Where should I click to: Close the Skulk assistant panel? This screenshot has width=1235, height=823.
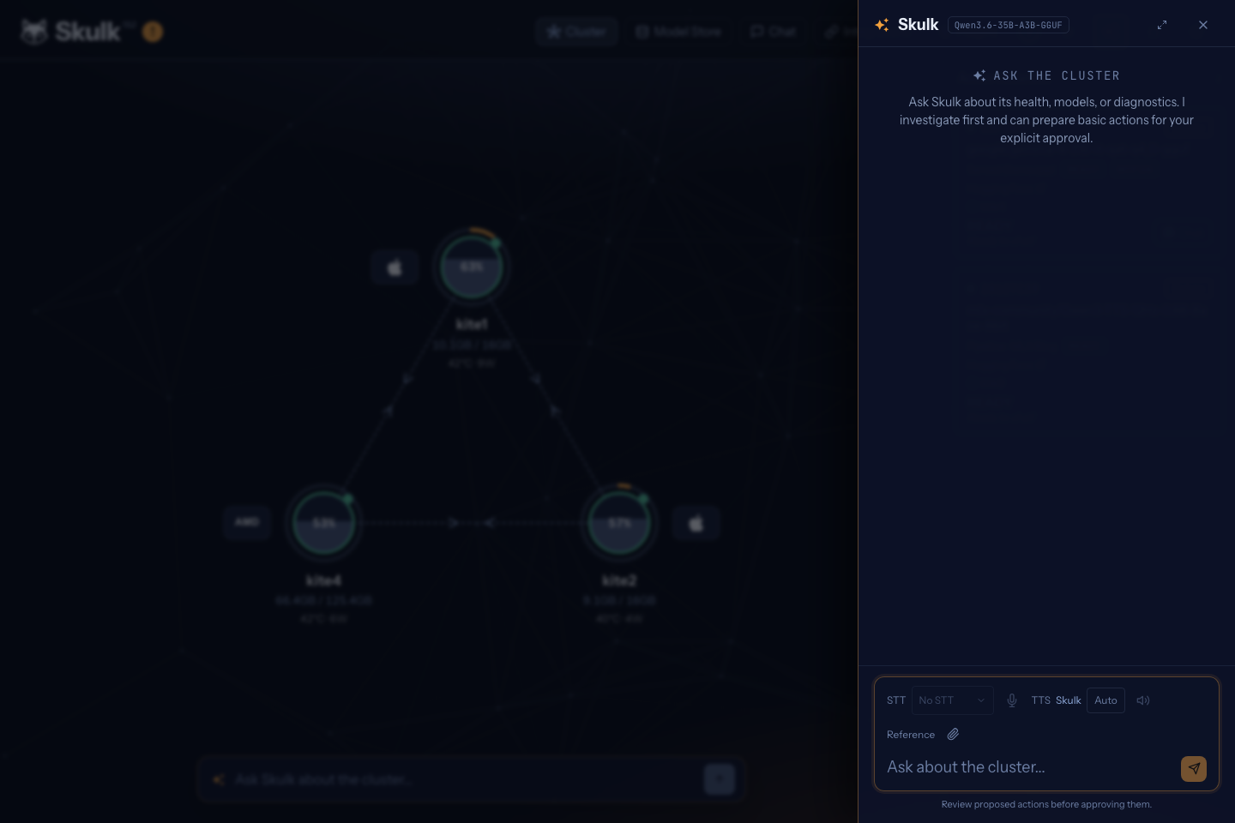pyautogui.click(x=1203, y=25)
